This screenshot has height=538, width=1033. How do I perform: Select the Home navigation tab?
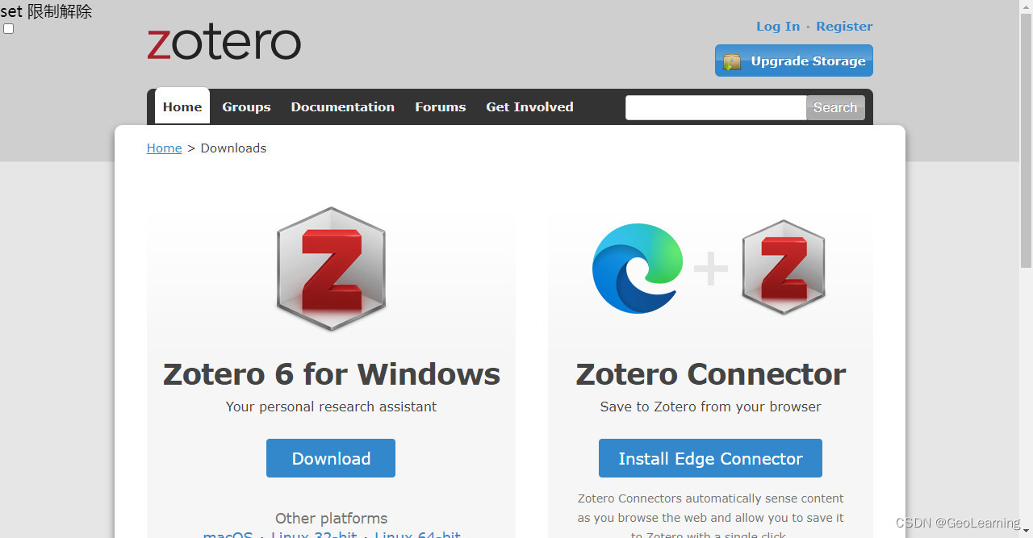point(182,106)
